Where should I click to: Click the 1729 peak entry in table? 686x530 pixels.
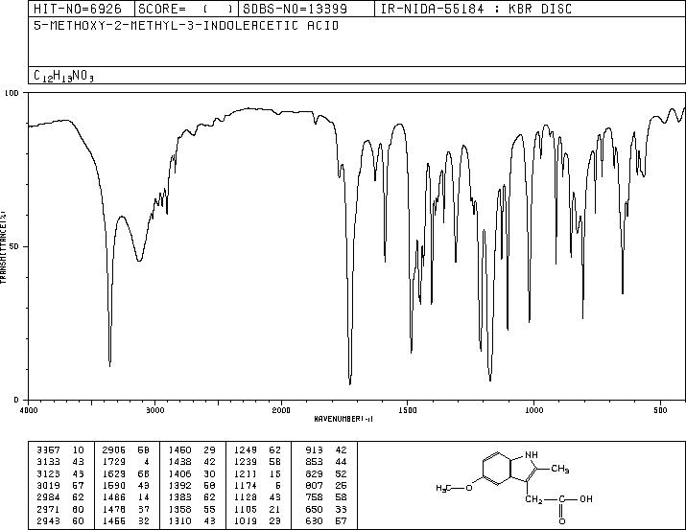point(126,461)
